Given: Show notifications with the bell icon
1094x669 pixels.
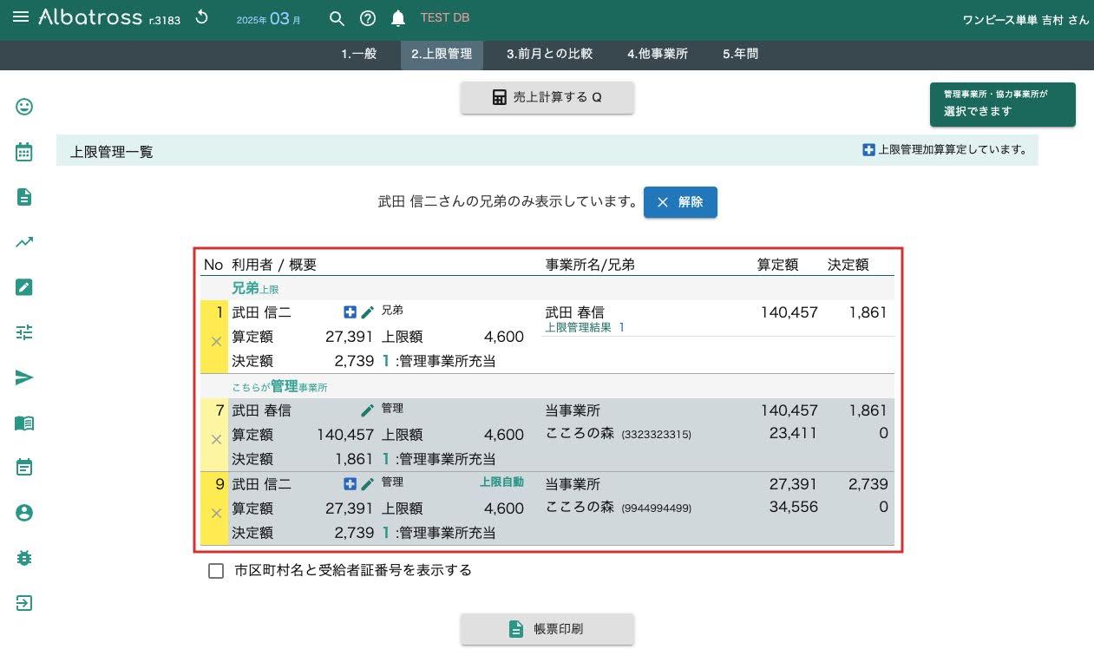Looking at the screenshot, I should 398,18.
